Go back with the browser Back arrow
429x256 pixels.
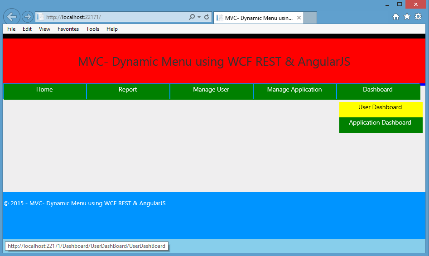(x=11, y=17)
